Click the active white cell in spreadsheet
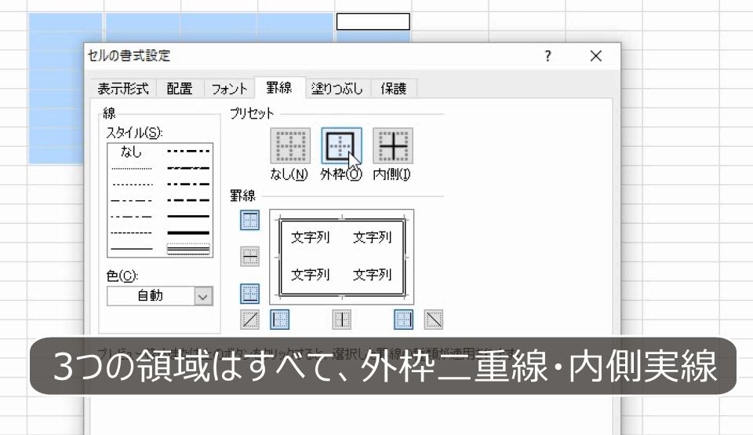The height and width of the screenshot is (435, 753). 373,22
